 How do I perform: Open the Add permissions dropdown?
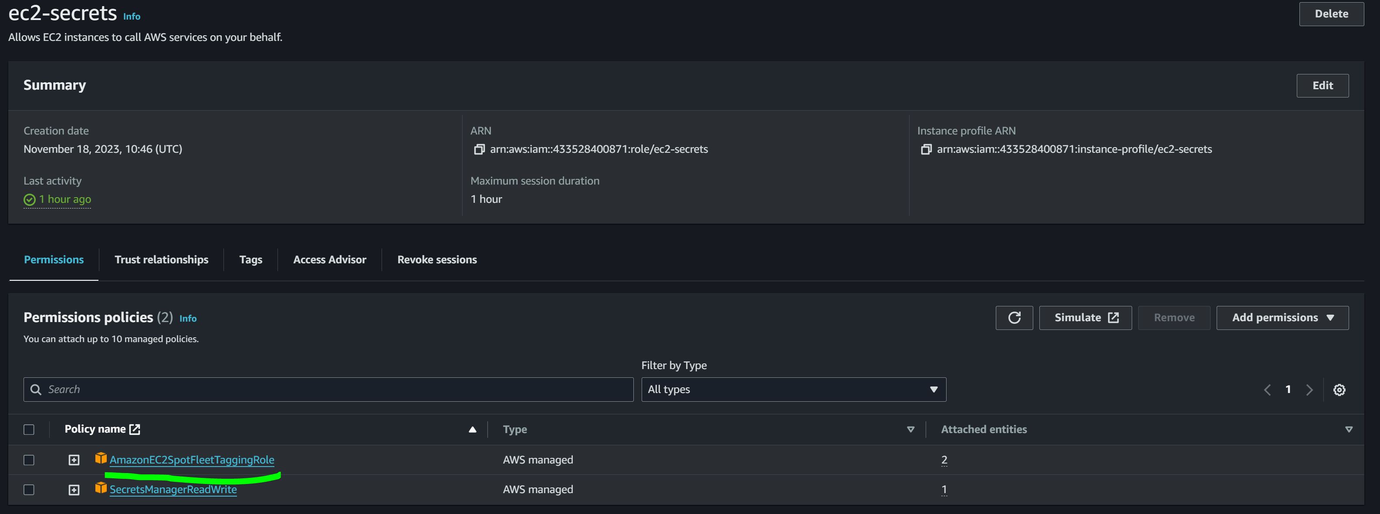tap(1282, 318)
